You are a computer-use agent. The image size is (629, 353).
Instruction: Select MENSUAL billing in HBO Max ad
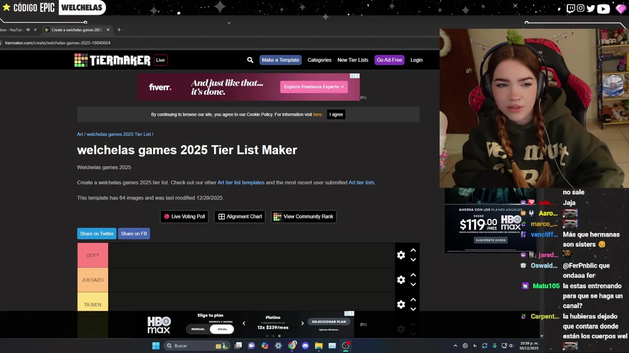click(x=198, y=329)
